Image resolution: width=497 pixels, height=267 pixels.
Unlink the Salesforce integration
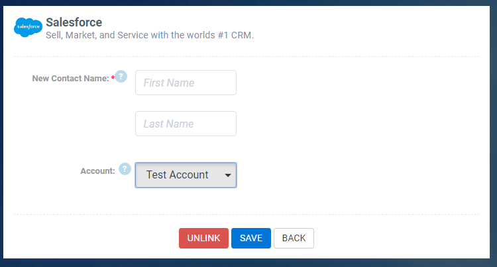203,238
